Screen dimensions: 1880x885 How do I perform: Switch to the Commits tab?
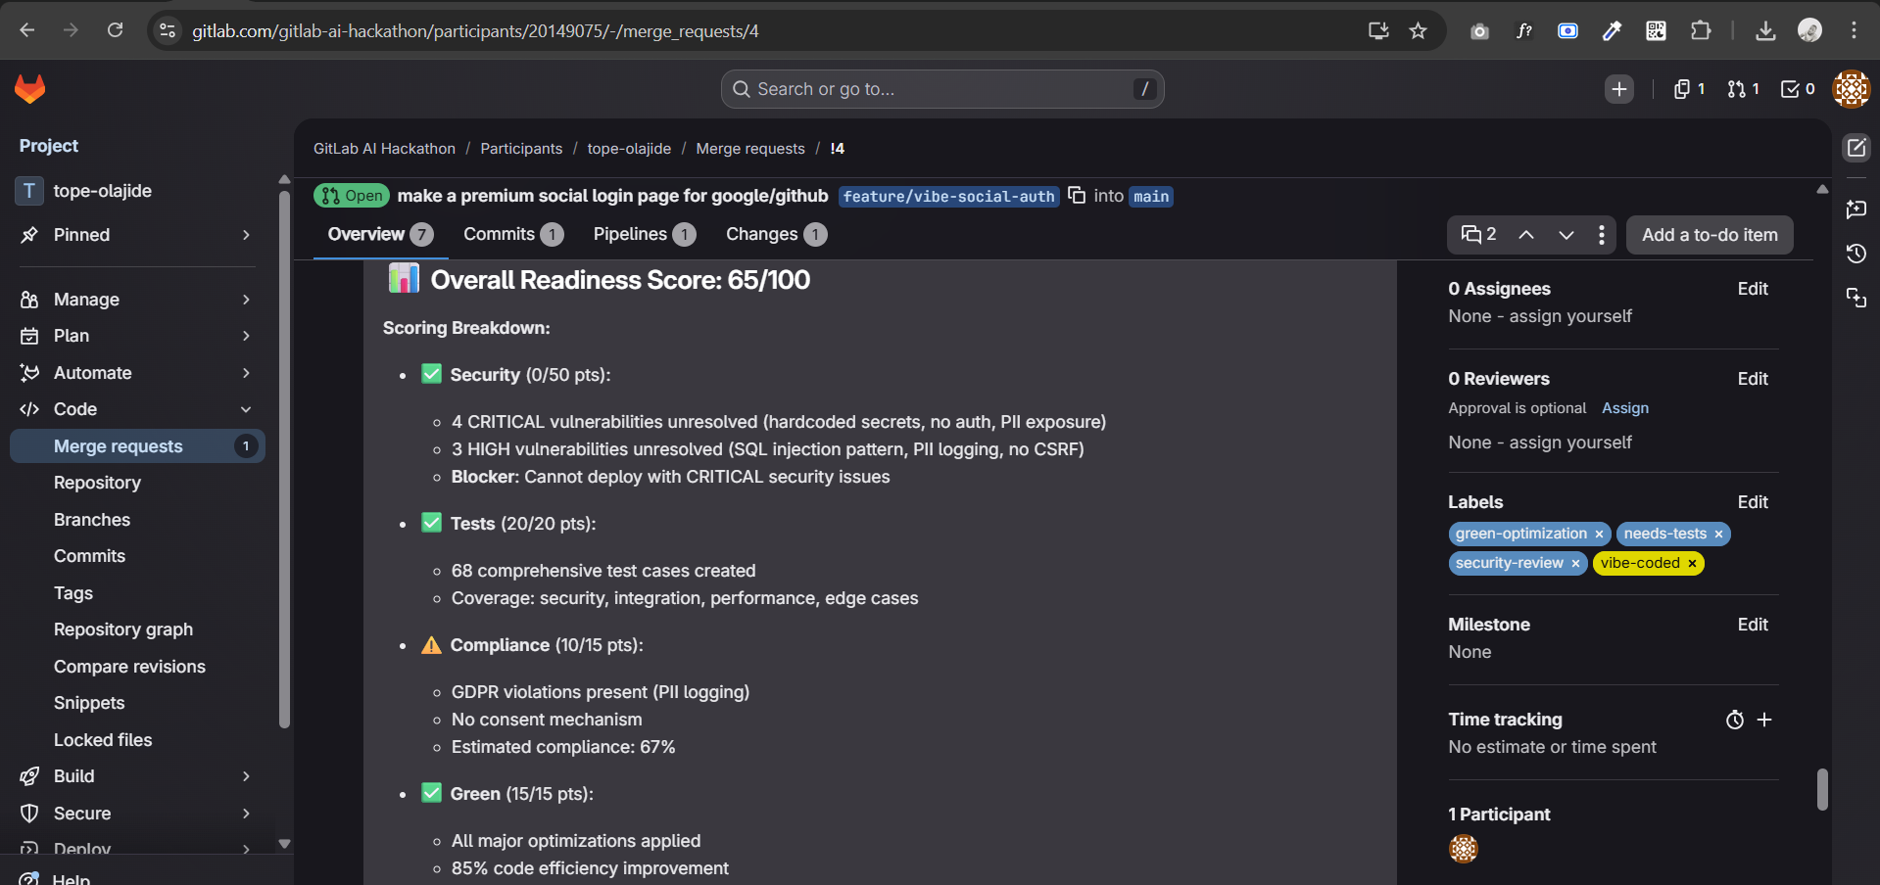[x=513, y=235]
